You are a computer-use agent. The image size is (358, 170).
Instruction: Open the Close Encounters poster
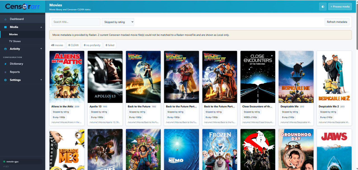[x=258, y=77]
